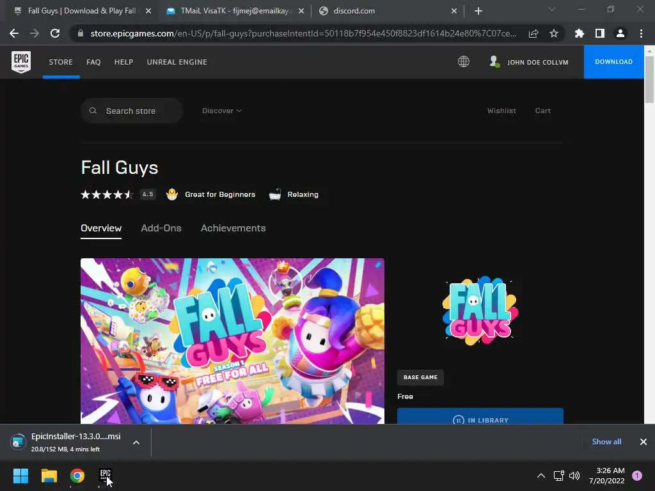Close the downloads bar
The height and width of the screenshot is (491, 655).
pyautogui.click(x=643, y=442)
